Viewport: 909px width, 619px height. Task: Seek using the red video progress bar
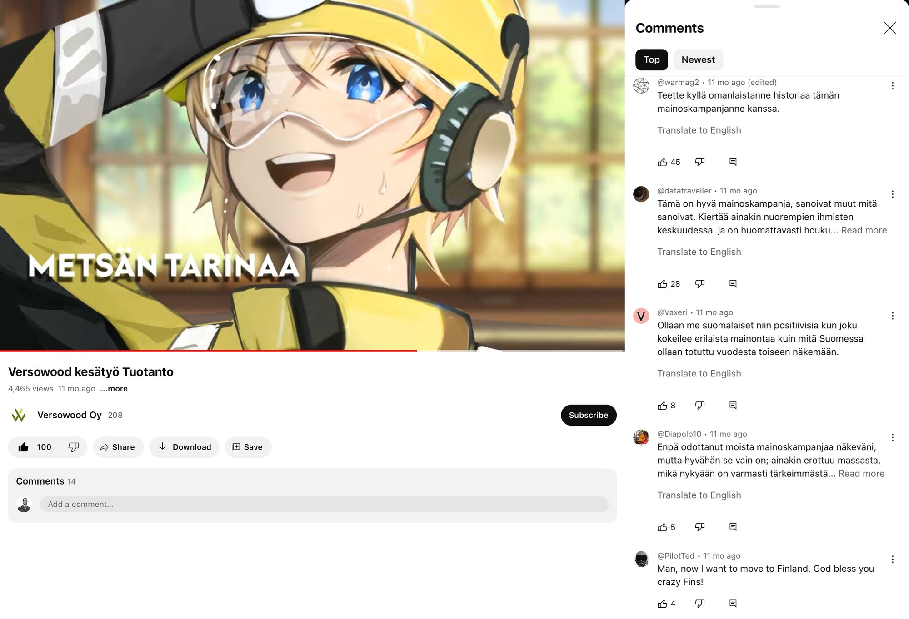(312, 350)
